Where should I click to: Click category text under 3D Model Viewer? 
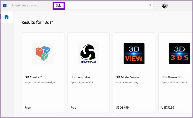click(127, 83)
